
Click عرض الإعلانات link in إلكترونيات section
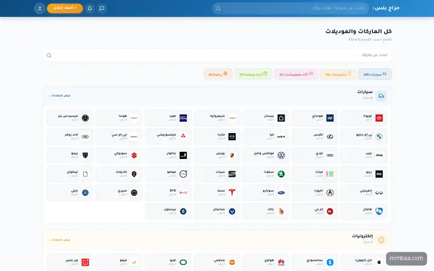pyautogui.click(x=59, y=240)
